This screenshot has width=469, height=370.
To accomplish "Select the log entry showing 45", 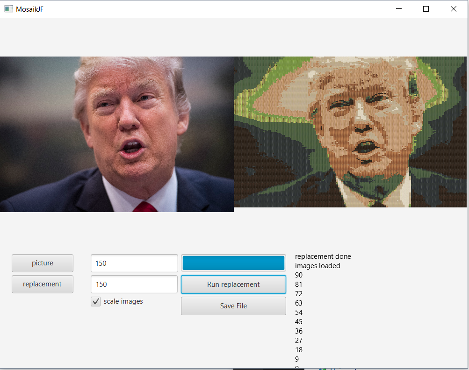I will point(299,322).
